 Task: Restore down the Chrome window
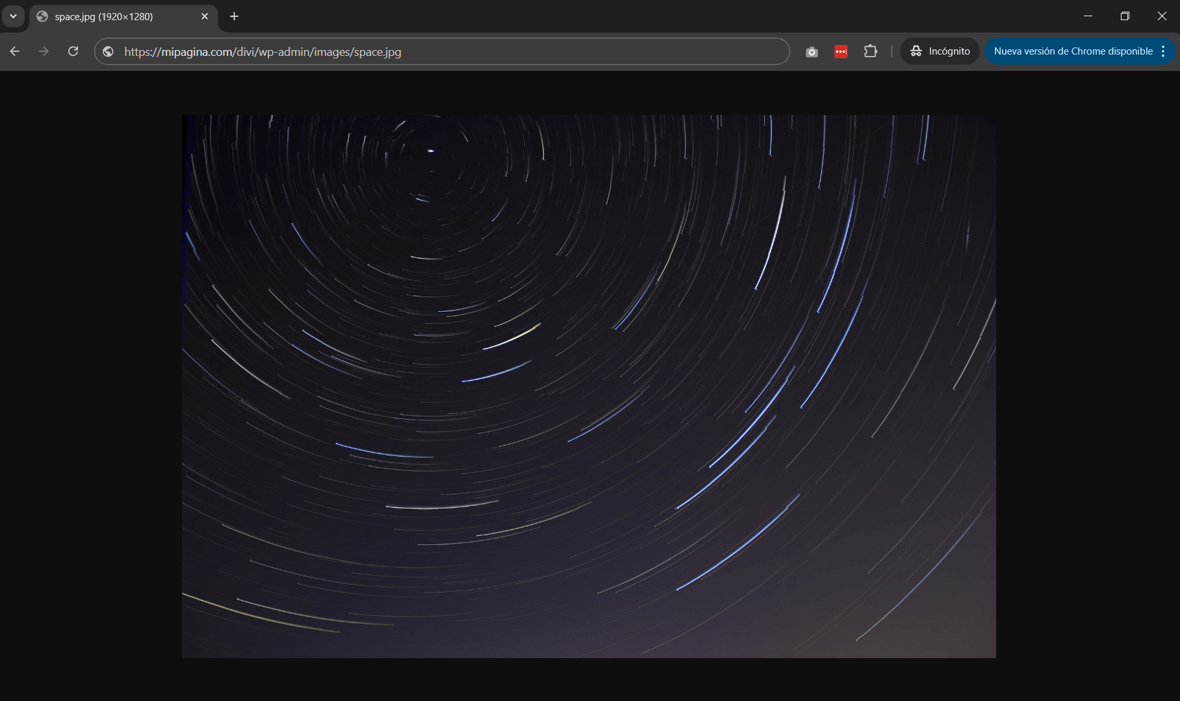[x=1125, y=16]
